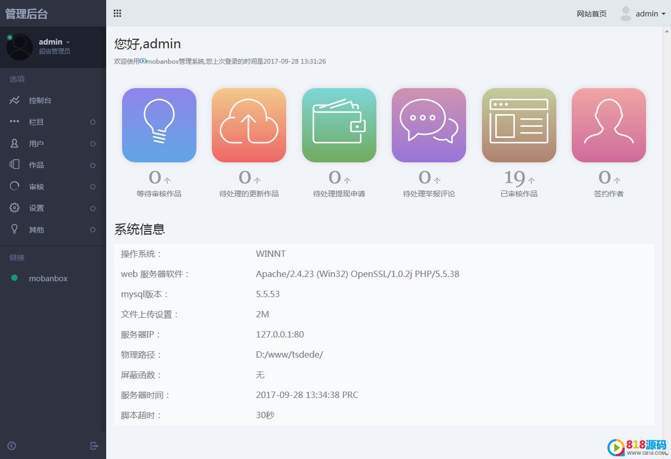Viewport: 671px width, 459px height.
Task: Open the chat bubbles reported comments tile
Action: [x=429, y=125]
